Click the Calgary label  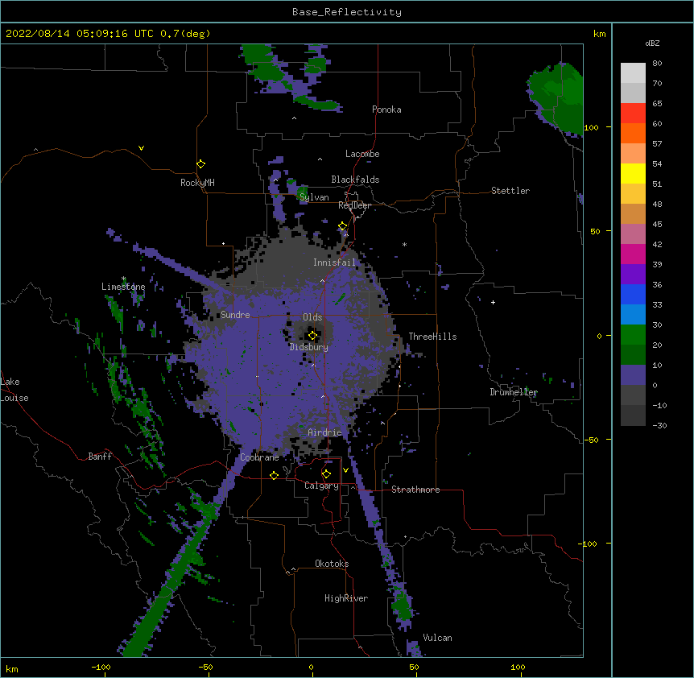point(321,486)
